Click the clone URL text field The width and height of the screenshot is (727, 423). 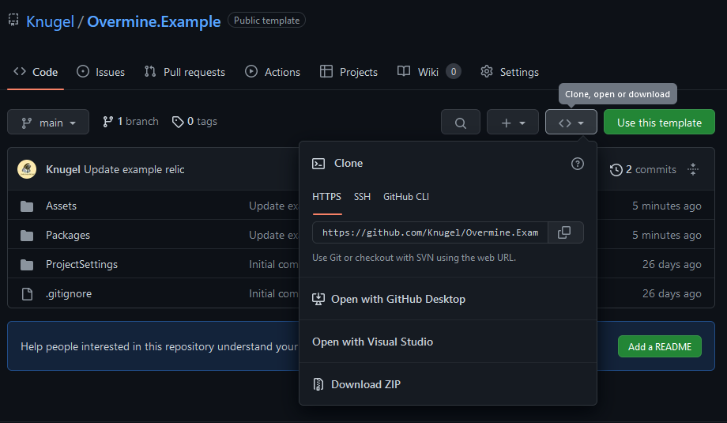[x=430, y=232]
